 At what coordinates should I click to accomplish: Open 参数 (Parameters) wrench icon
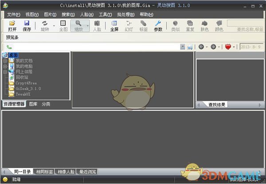tap(158, 26)
